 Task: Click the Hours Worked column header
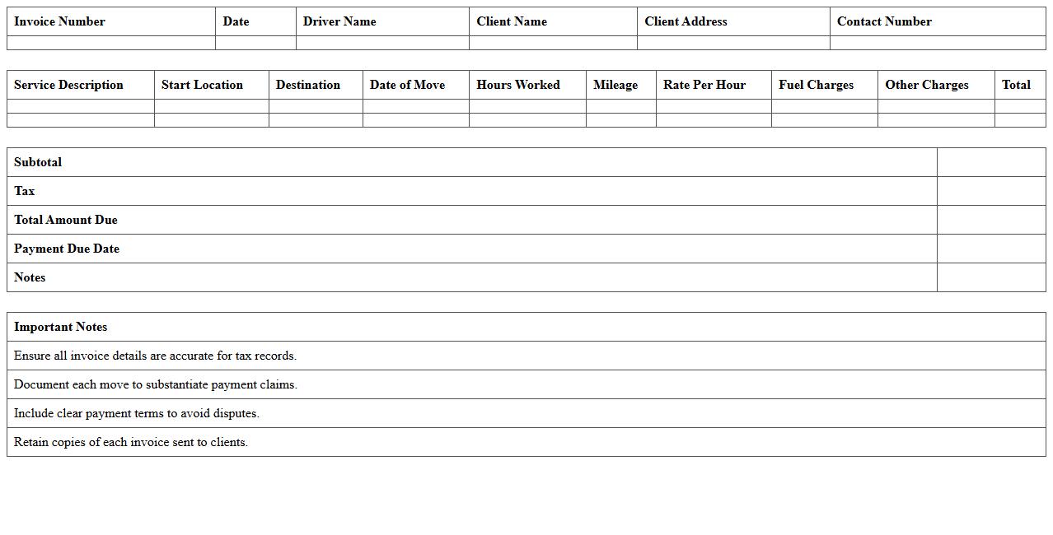(517, 85)
